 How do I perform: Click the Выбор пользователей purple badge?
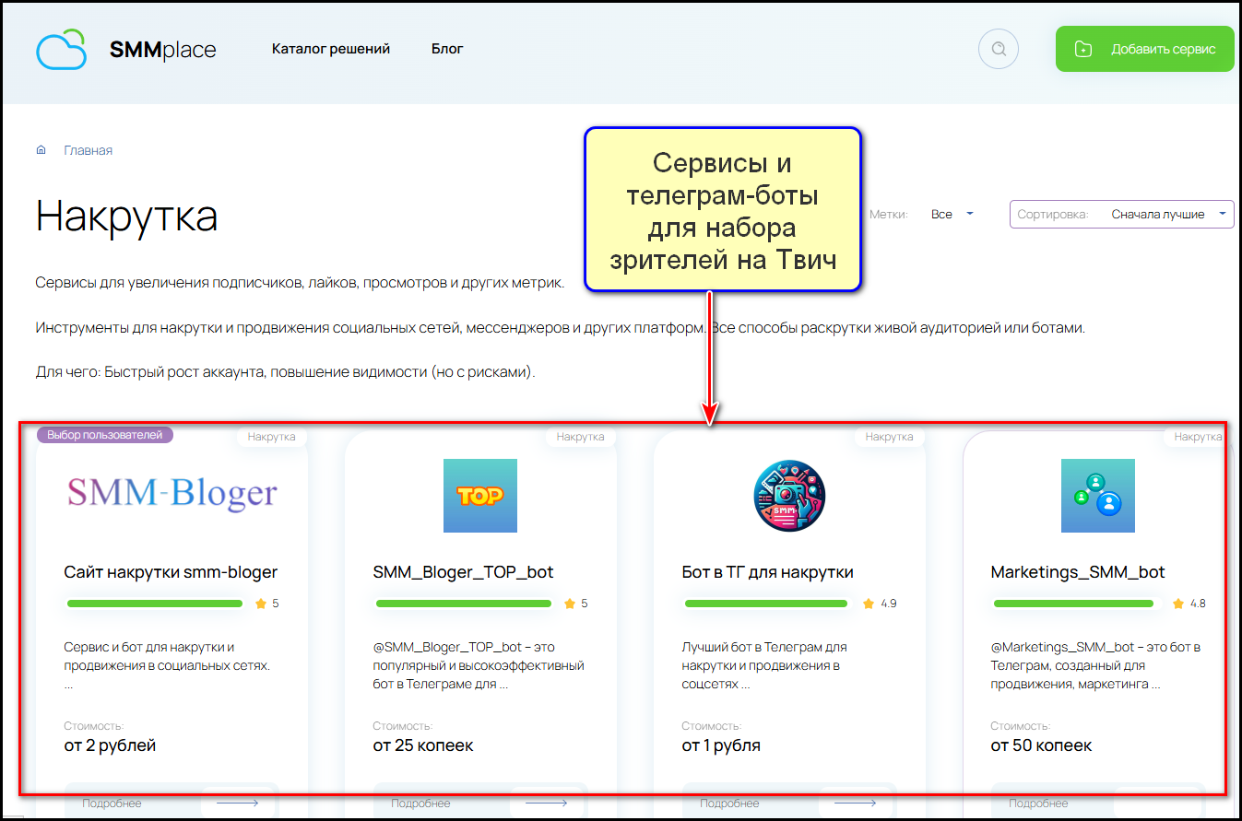tap(105, 435)
